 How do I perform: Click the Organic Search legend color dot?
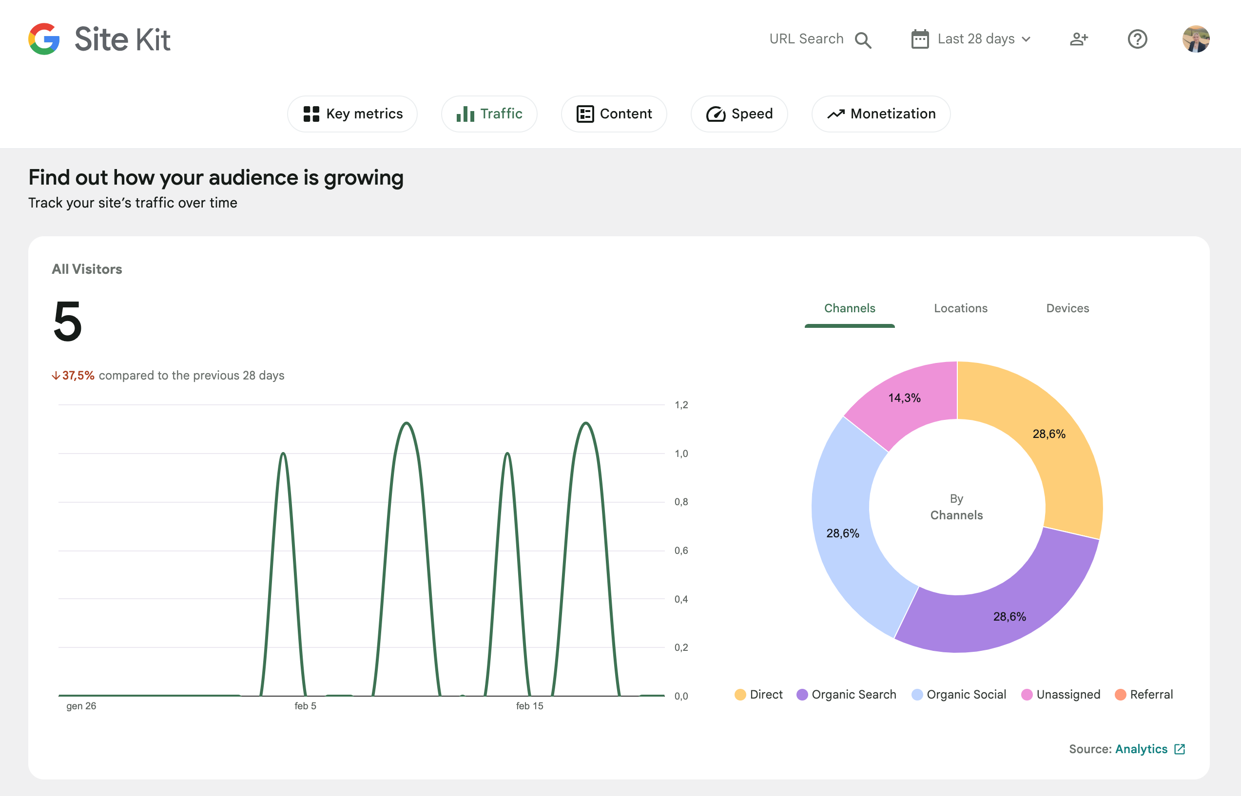[802, 695]
